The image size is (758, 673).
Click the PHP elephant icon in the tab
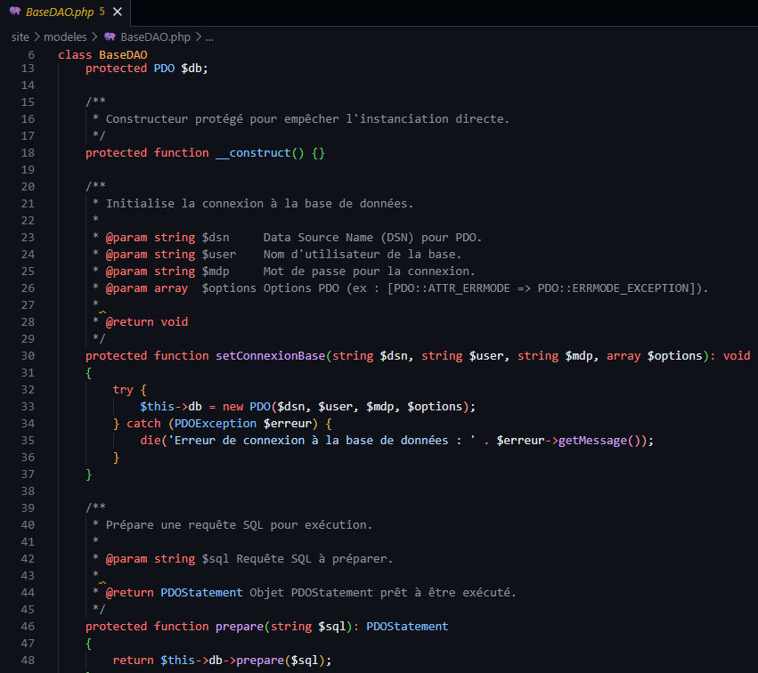14,12
